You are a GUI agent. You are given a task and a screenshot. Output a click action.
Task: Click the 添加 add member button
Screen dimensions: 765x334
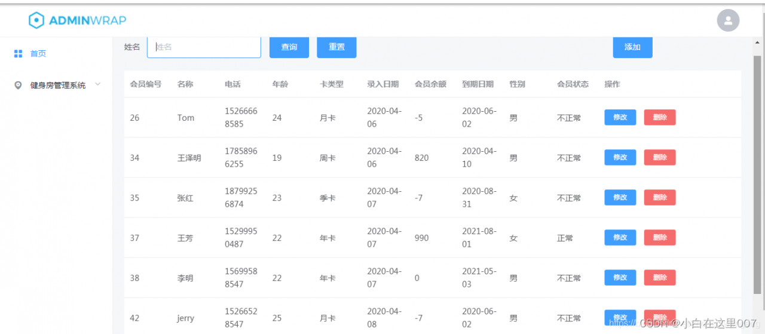(x=632, y=47)
